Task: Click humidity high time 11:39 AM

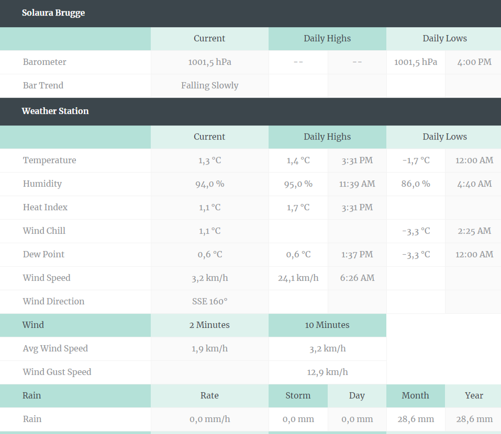Action: (x=357, y=184)
